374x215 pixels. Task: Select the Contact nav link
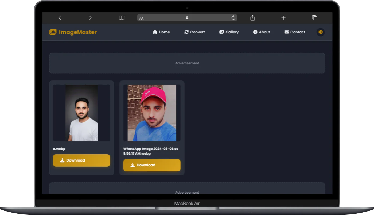(295, 32)
